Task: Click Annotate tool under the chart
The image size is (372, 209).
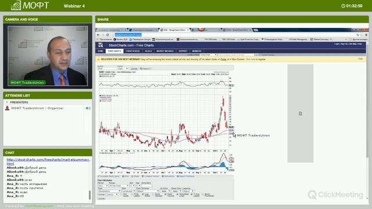Action: (x=109, y=176)
